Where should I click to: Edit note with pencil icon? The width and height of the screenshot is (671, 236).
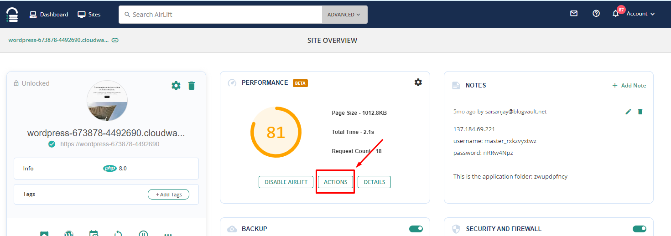click(x=629, y=112)
